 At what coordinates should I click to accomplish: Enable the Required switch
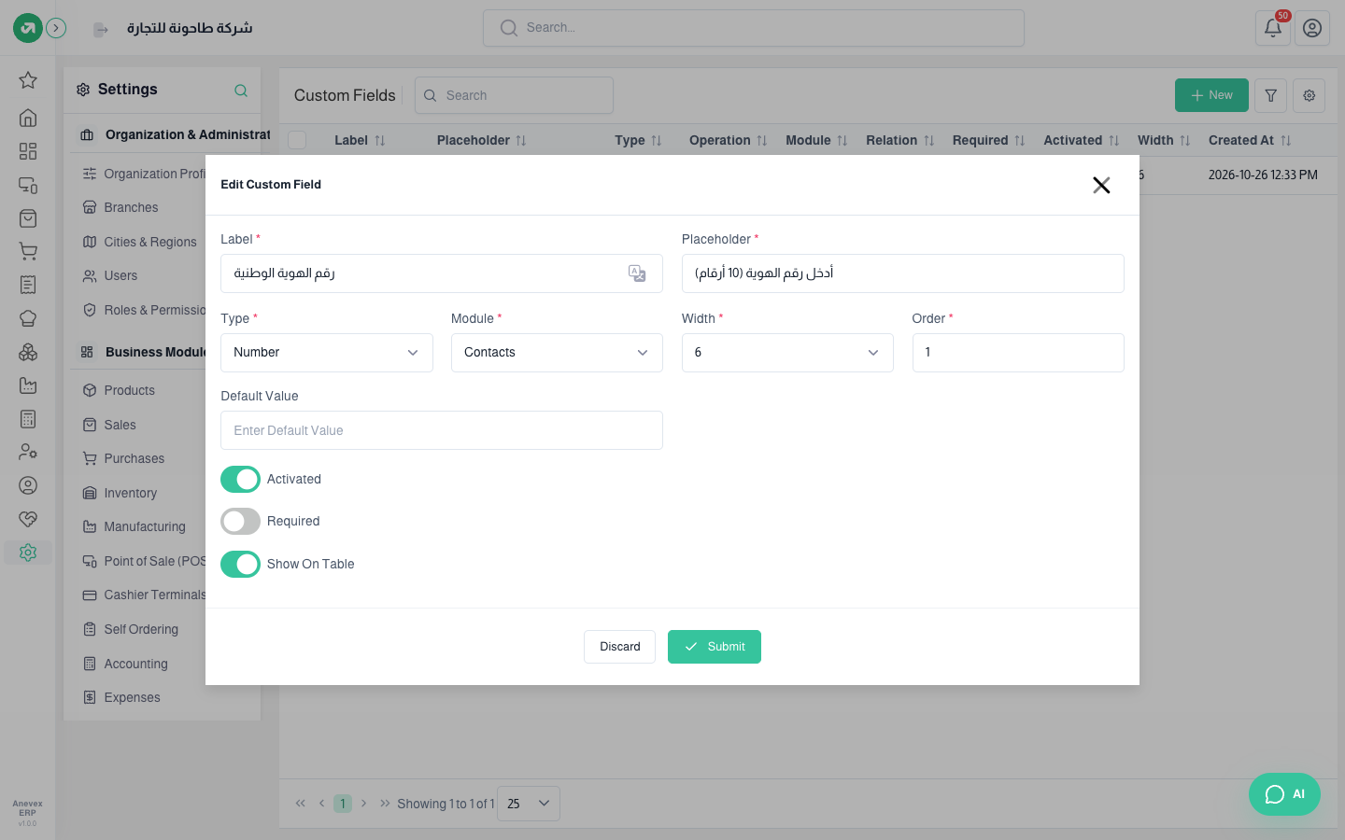(x=240, y=522)
